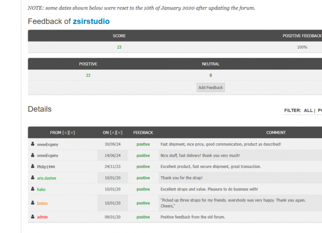Click the user icon in the 14/06/24 row

coord(33,155)
